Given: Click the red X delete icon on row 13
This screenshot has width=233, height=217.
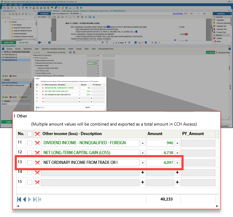Looking at the screenshot, I should click(37, 162).
